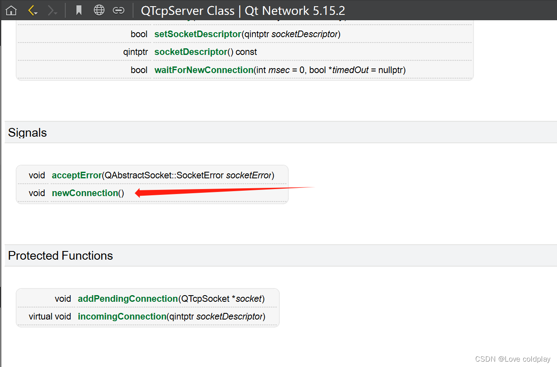Select 'void' return type of newConnection
The width and height of the screenshot is (557, 367).
point(37,193)
